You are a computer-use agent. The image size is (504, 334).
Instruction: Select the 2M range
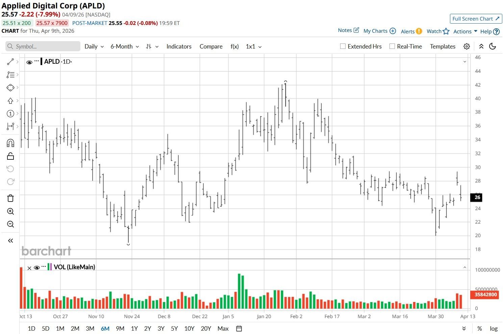pyautogui.click(x=75, y=329)
